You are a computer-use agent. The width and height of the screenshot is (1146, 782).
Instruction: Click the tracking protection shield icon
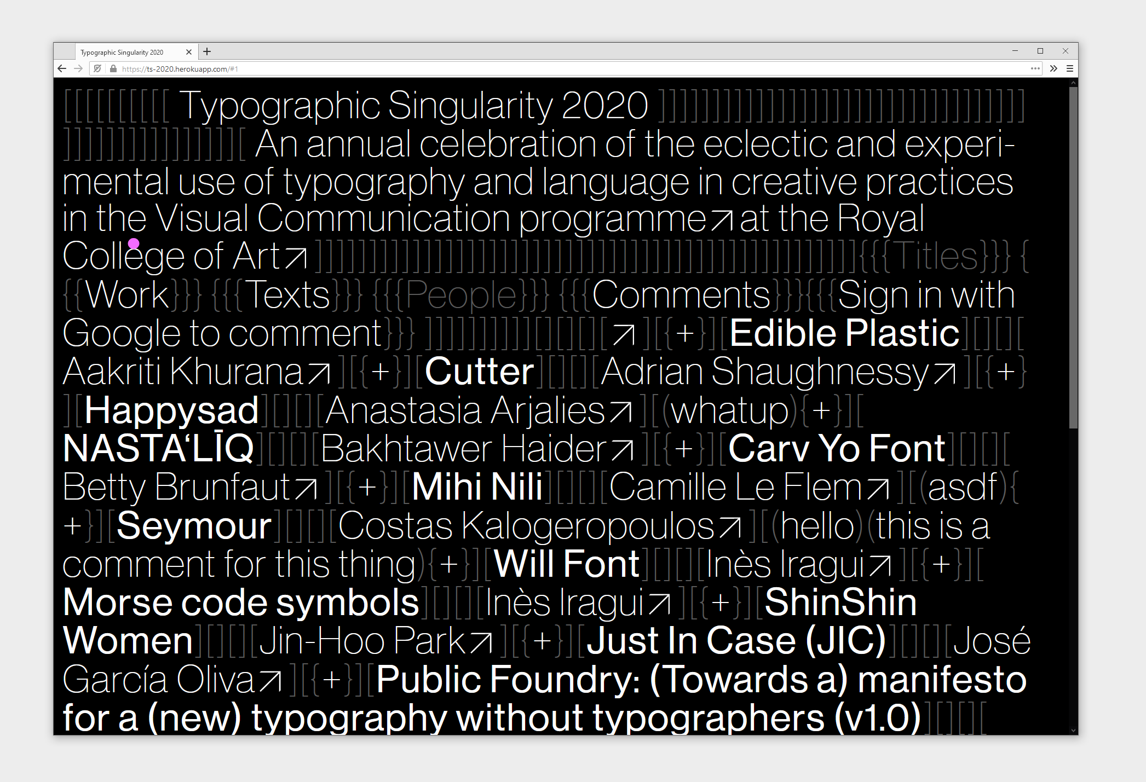click(x=97, y=68)
